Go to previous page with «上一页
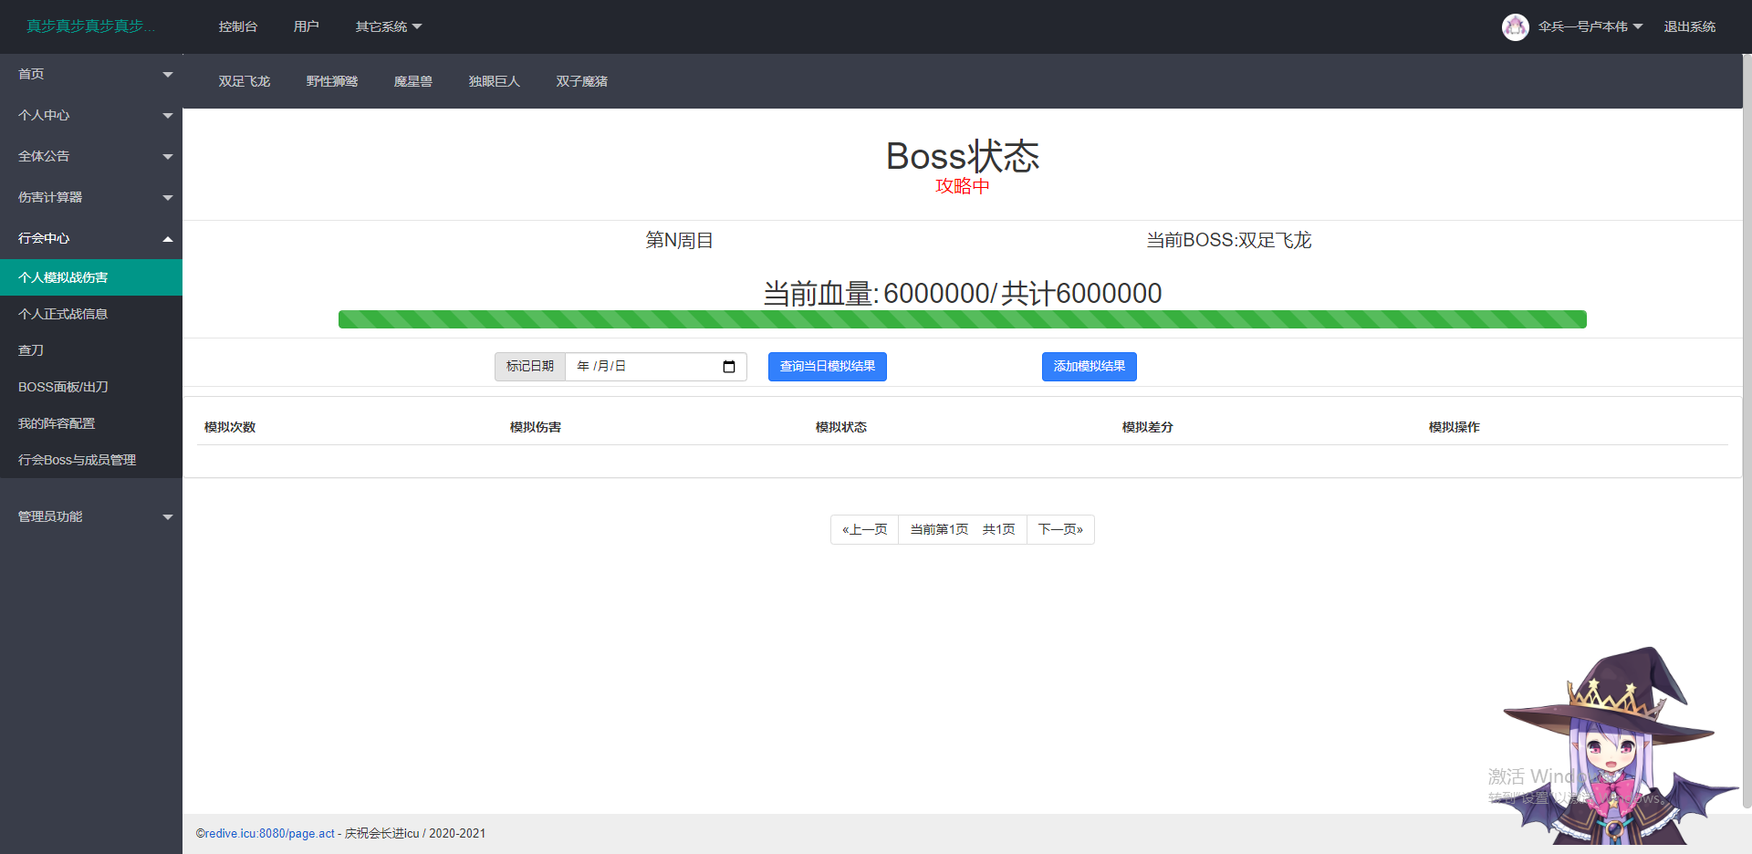The image size is (1752, 854). 865,530
